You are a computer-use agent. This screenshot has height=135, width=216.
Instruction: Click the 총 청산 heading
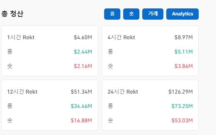pos(12,14)
